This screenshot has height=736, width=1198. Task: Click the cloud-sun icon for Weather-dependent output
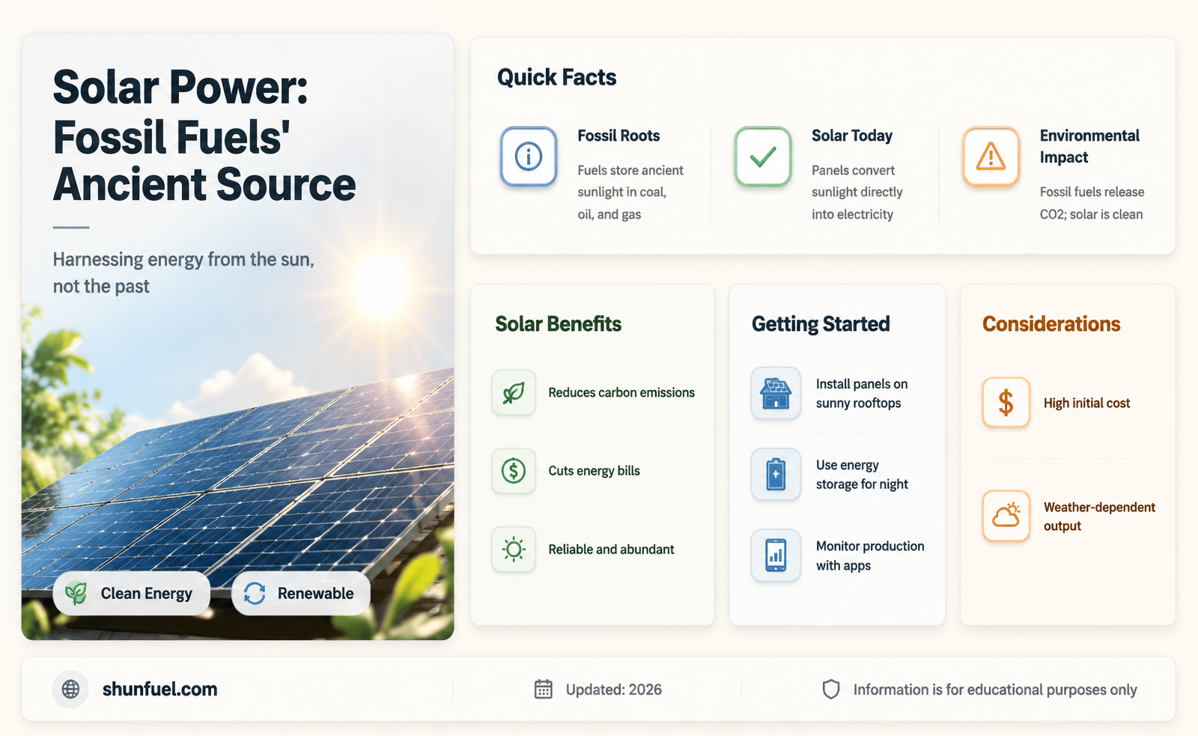(x=1006, y=516)
